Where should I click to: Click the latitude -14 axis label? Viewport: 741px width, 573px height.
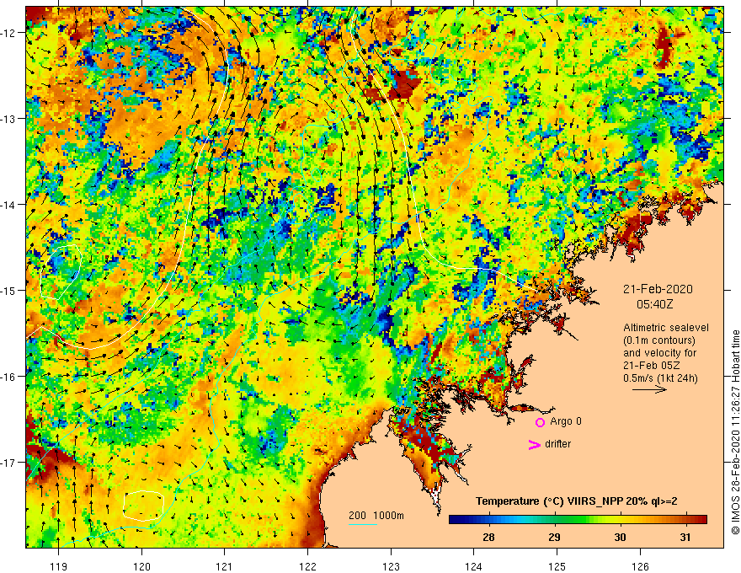(x=9, y=205)
